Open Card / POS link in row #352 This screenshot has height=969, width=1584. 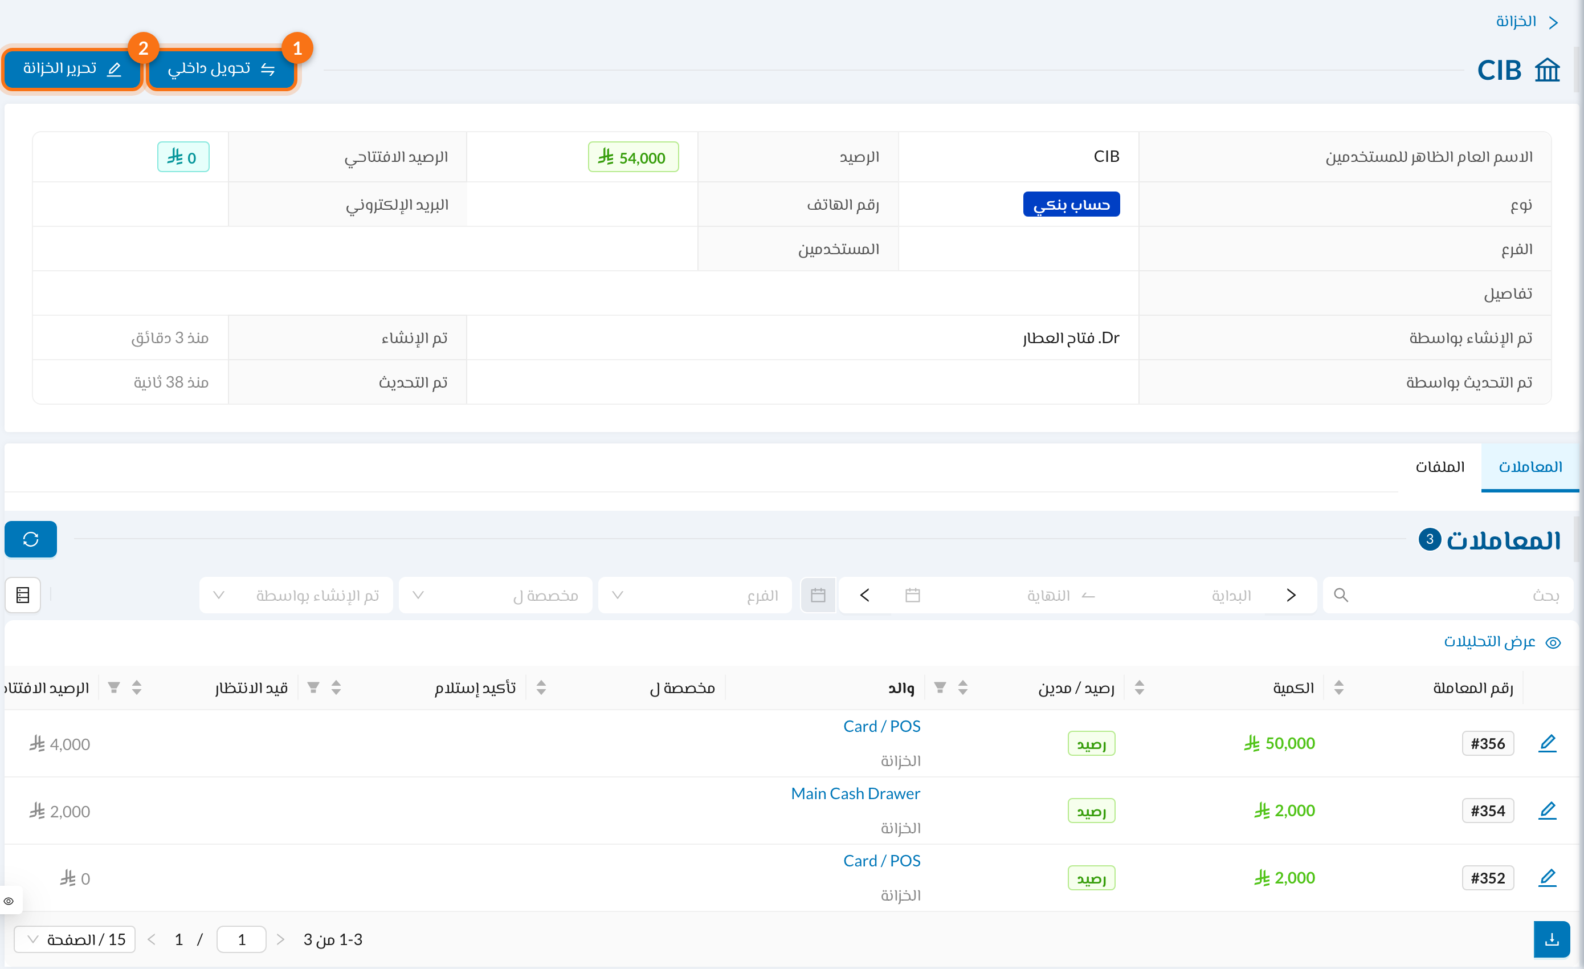pos(881,860)
